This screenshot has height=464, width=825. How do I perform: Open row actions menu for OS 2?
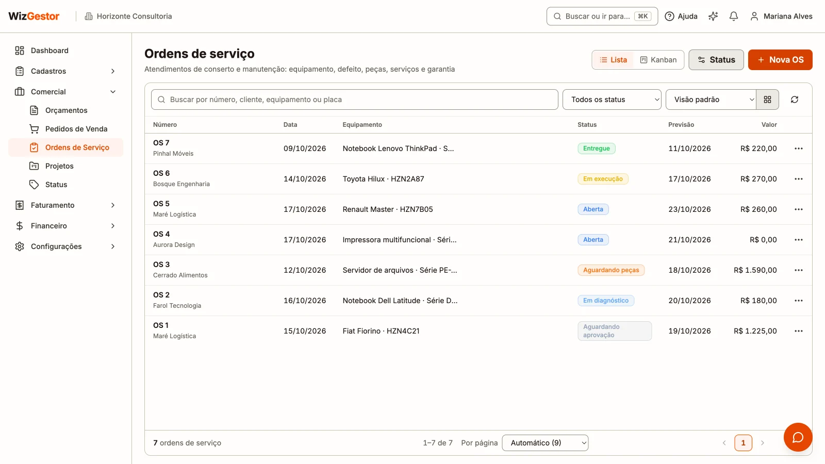(799, 301)
